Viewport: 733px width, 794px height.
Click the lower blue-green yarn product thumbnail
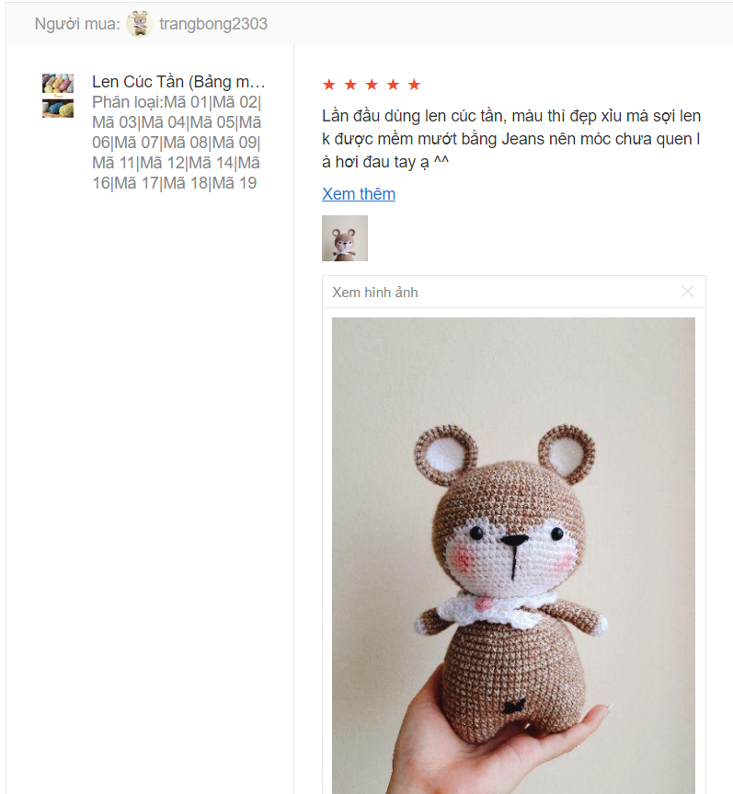[58, 109]
